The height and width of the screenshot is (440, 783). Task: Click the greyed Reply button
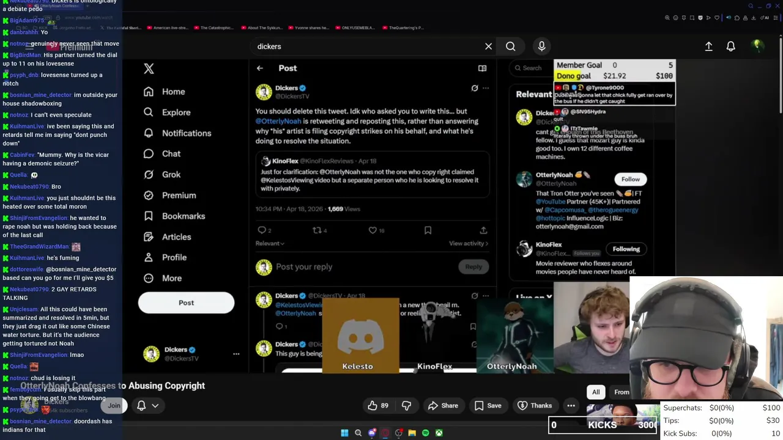[473, 266]
